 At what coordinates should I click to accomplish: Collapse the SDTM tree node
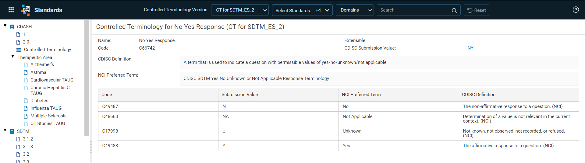click(x=5, y=130)
